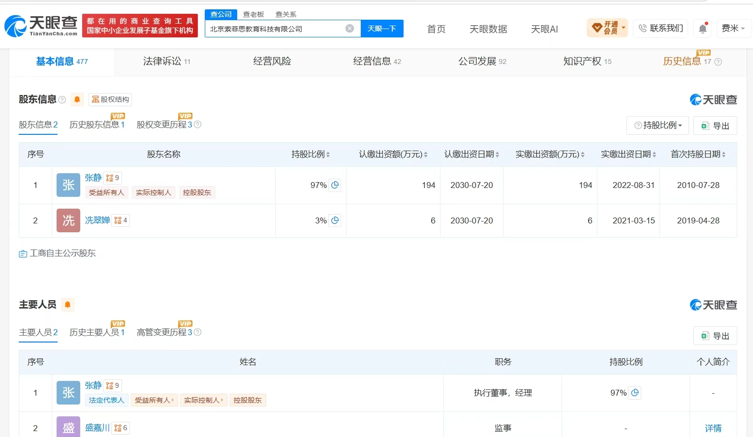Screen dimensions: 753x437
Task: Open the 知识产权 tab
Action: [x=587, y=62]
